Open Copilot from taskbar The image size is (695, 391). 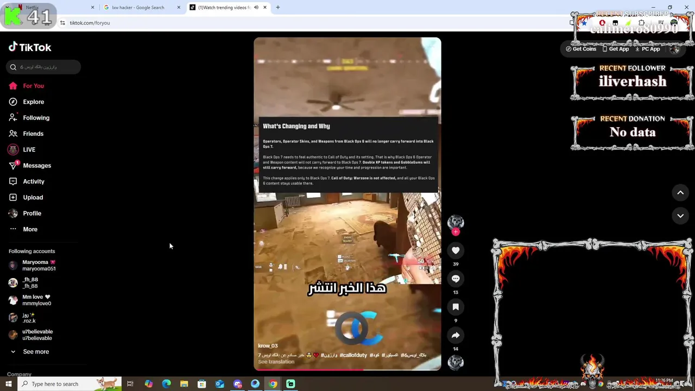[x=148, y=384]
